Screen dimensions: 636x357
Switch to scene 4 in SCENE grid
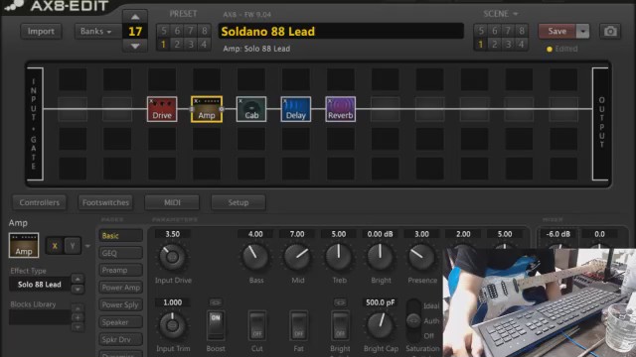[x=521, y=44]
